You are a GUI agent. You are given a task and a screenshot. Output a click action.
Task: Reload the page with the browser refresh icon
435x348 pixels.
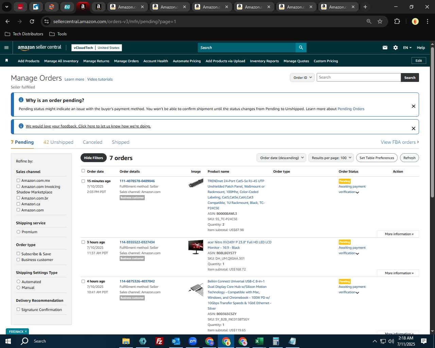tap(32, 21)
